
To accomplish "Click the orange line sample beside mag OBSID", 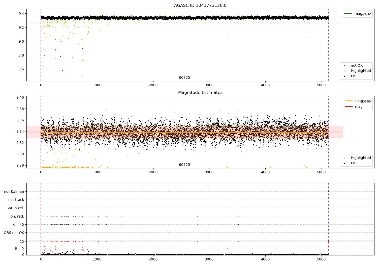I will click(349, 101).
